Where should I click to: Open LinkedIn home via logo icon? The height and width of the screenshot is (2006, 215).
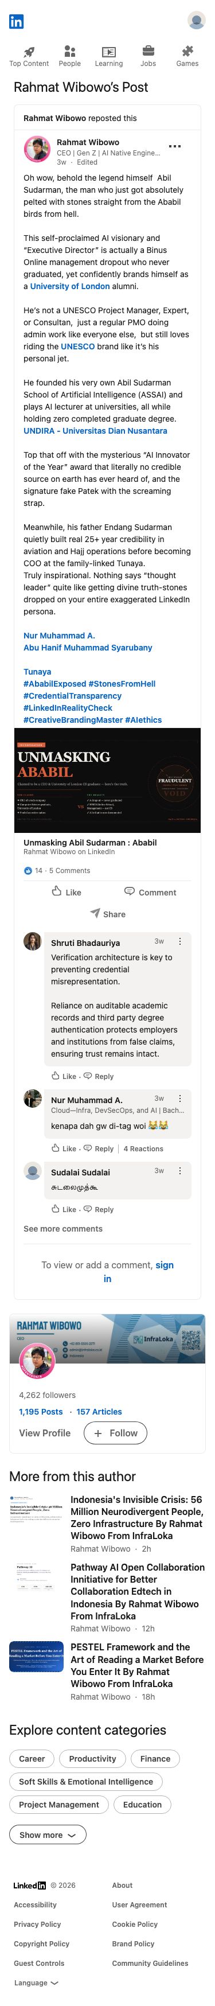coord(17,21)
